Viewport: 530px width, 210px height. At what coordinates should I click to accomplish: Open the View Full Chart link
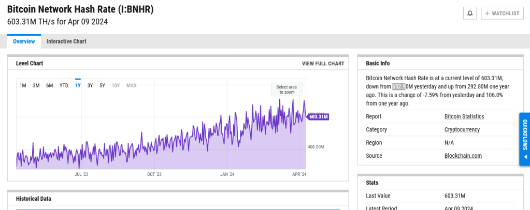(323, 64)
